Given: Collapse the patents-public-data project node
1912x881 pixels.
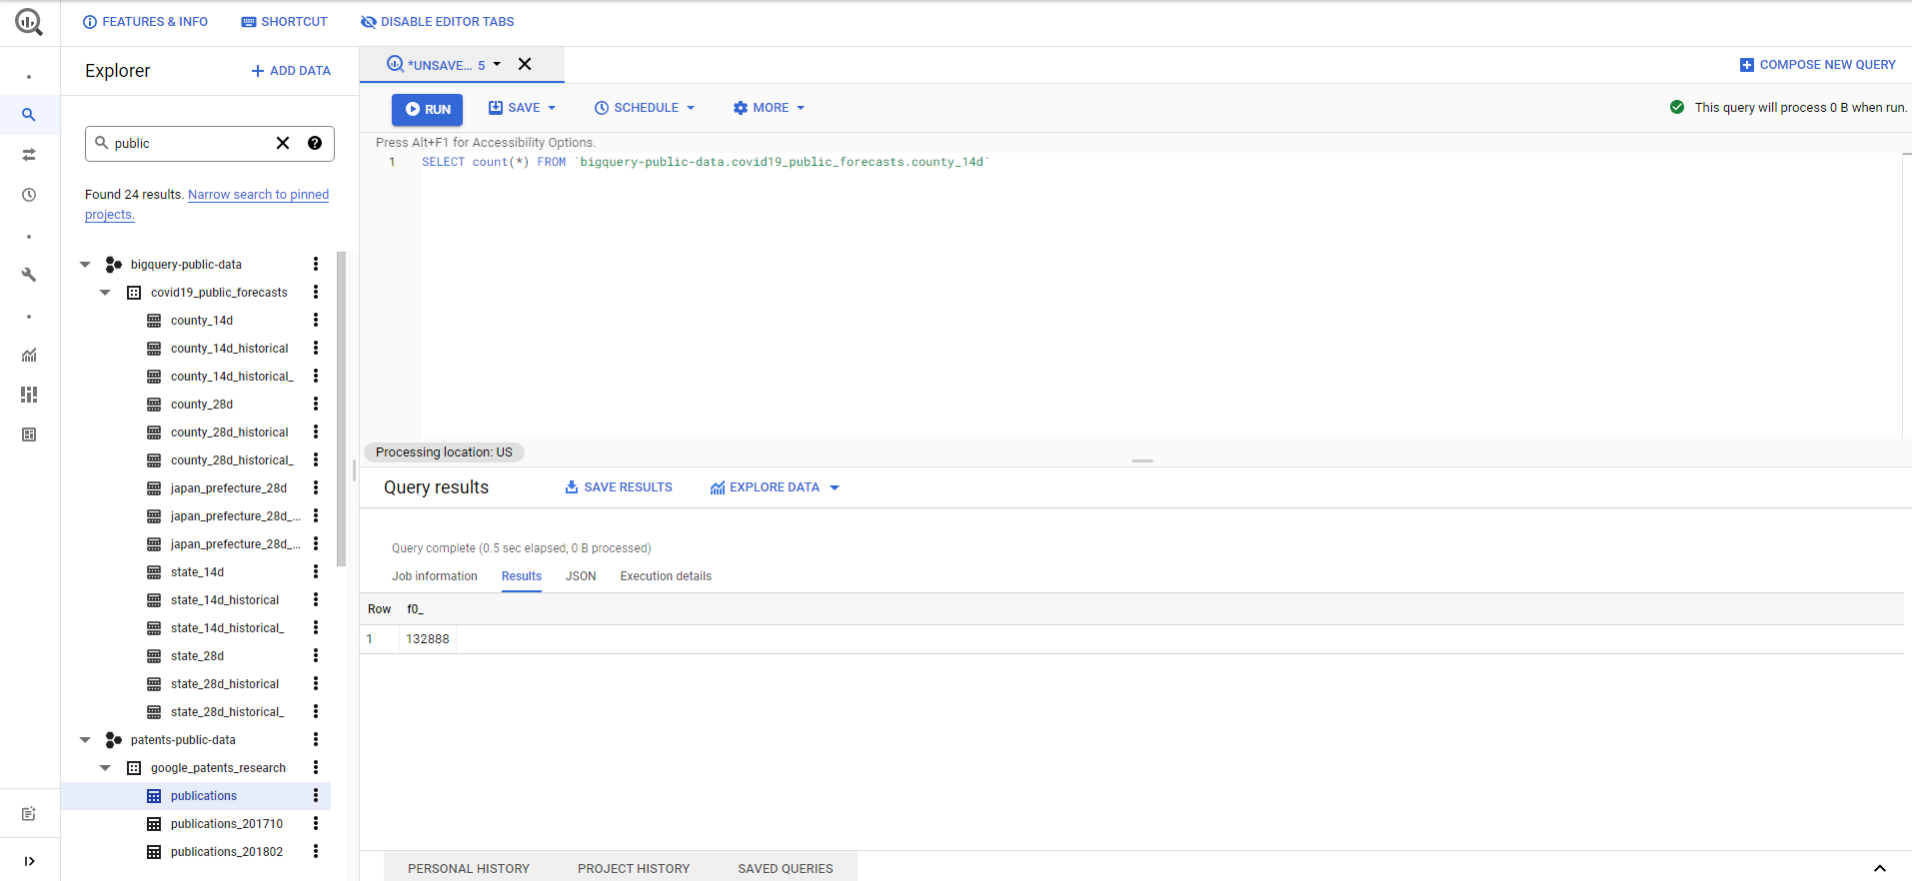Looking at the screenshot, I should pyautogui.click(x=85, y=740).
